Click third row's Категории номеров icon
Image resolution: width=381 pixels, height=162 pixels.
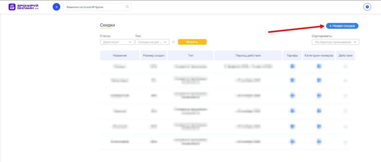(319, 96)
